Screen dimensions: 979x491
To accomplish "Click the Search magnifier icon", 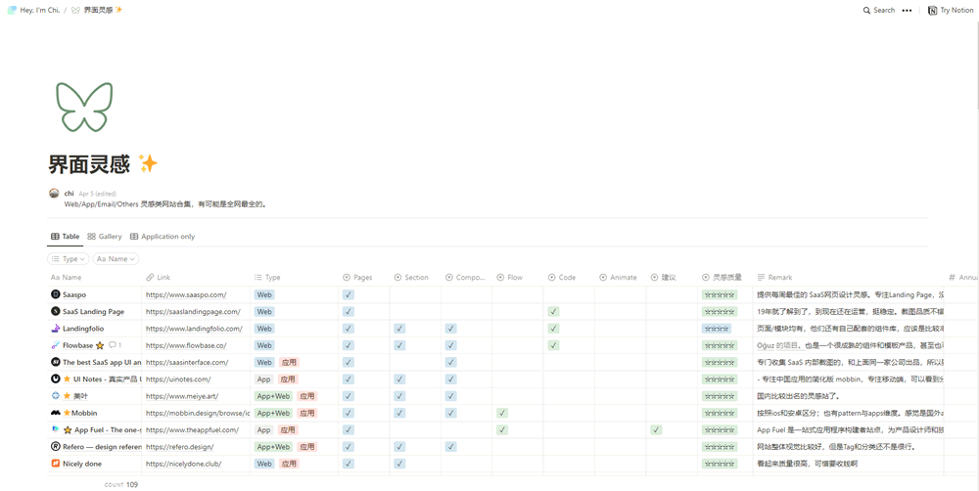I will tap(866, 10).
